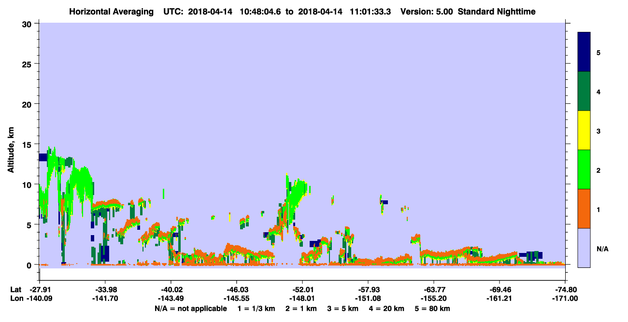Click latitude value -69.46

[500, 290]
